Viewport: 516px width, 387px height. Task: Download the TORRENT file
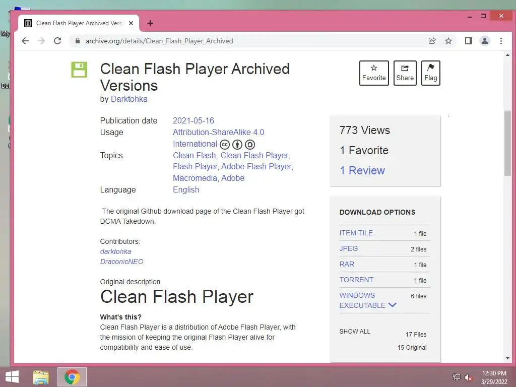tap(356, 280)
